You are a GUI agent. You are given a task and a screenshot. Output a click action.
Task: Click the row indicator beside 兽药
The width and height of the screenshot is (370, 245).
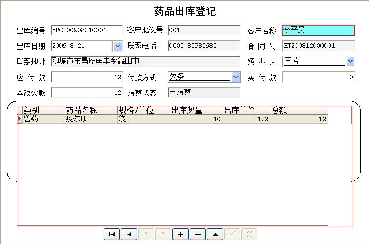(x=20, y=119)
